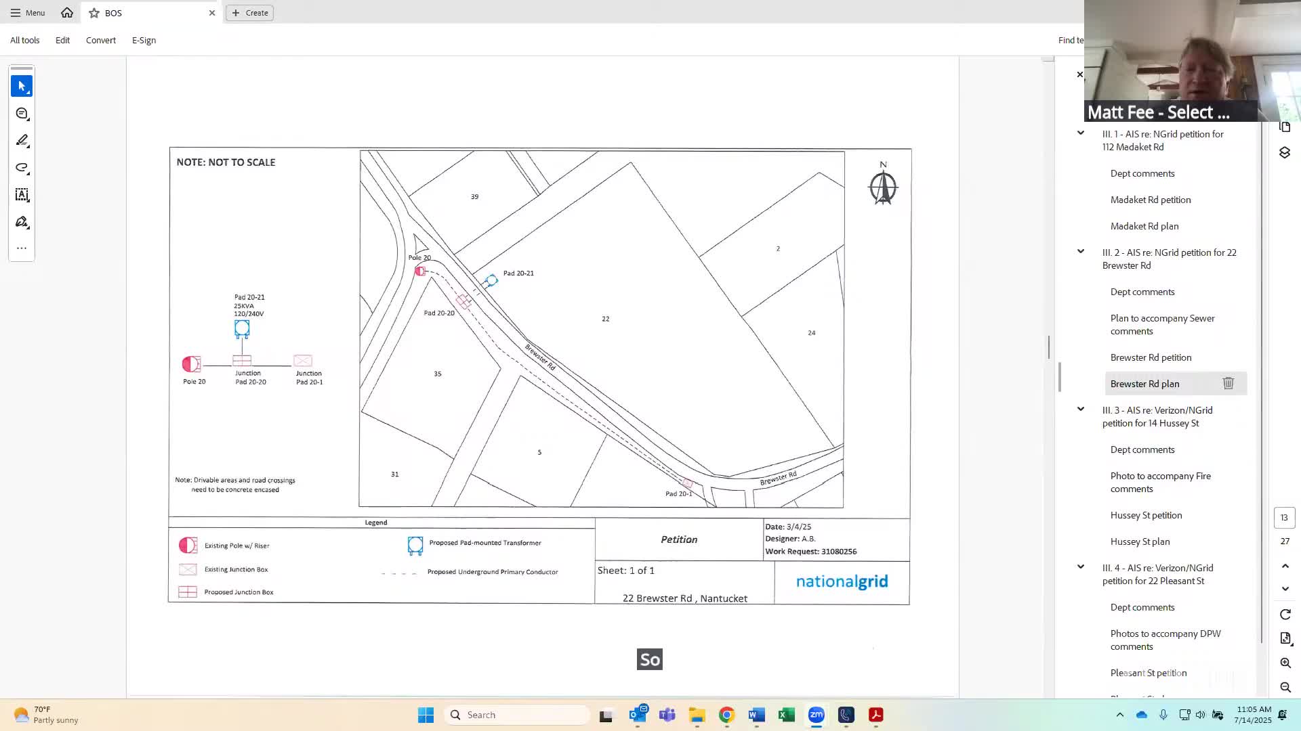Screen dimensions: 1301x731
Task: Collapse the III. 1 Madaket Rd section
Action: click(x=1081, y=133)
